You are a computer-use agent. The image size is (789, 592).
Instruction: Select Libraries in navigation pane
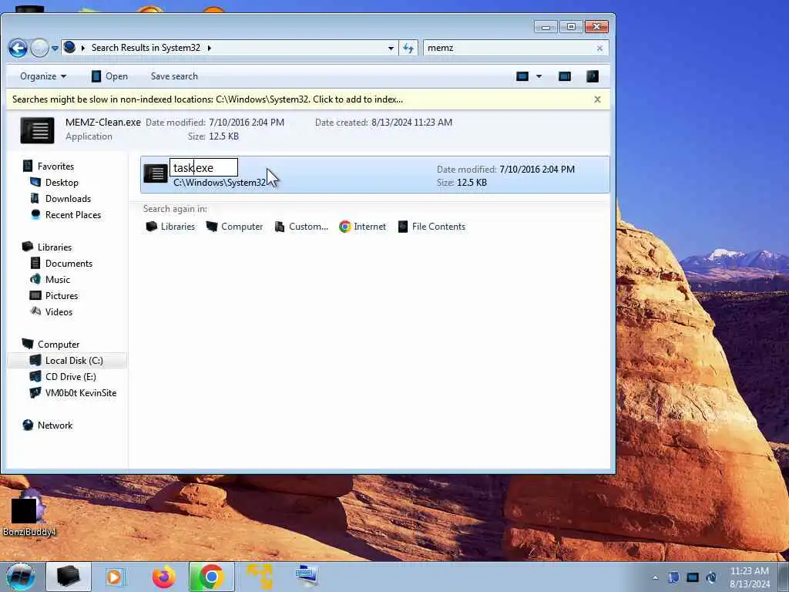point(47,247)
